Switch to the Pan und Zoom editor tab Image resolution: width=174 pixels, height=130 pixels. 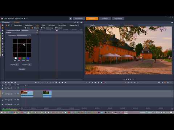tap(62, 25)
